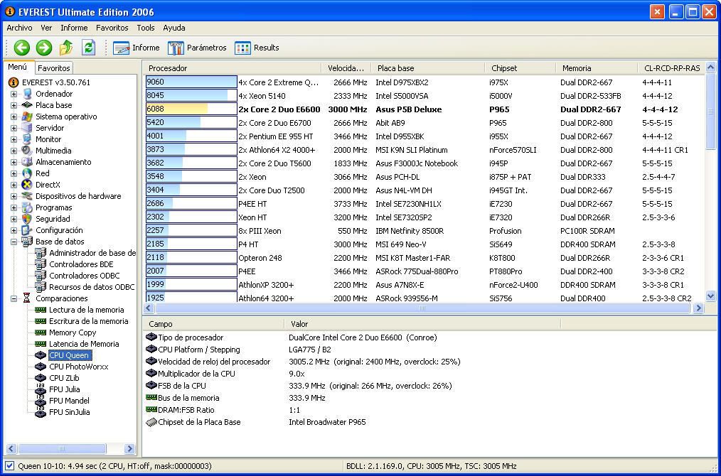This screenshot has height=476, width=721.
Task: Select the Dispositivos de hardware icon
Action: [x=27, y=196]
